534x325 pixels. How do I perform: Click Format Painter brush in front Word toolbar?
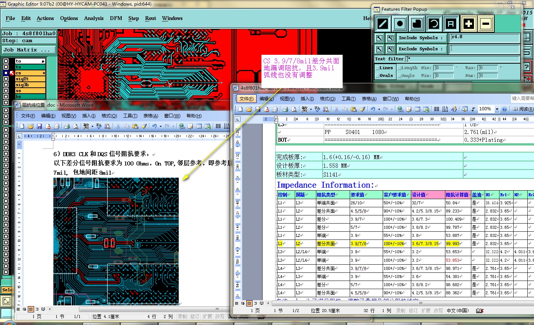pos(362,109)
